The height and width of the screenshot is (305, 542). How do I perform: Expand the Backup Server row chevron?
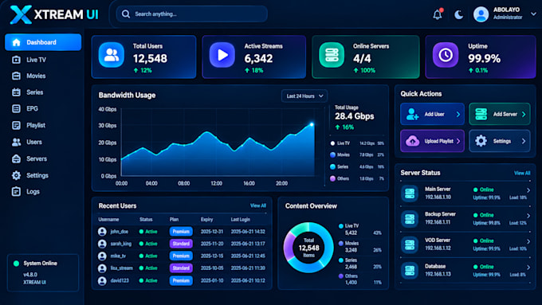(528, 216)
